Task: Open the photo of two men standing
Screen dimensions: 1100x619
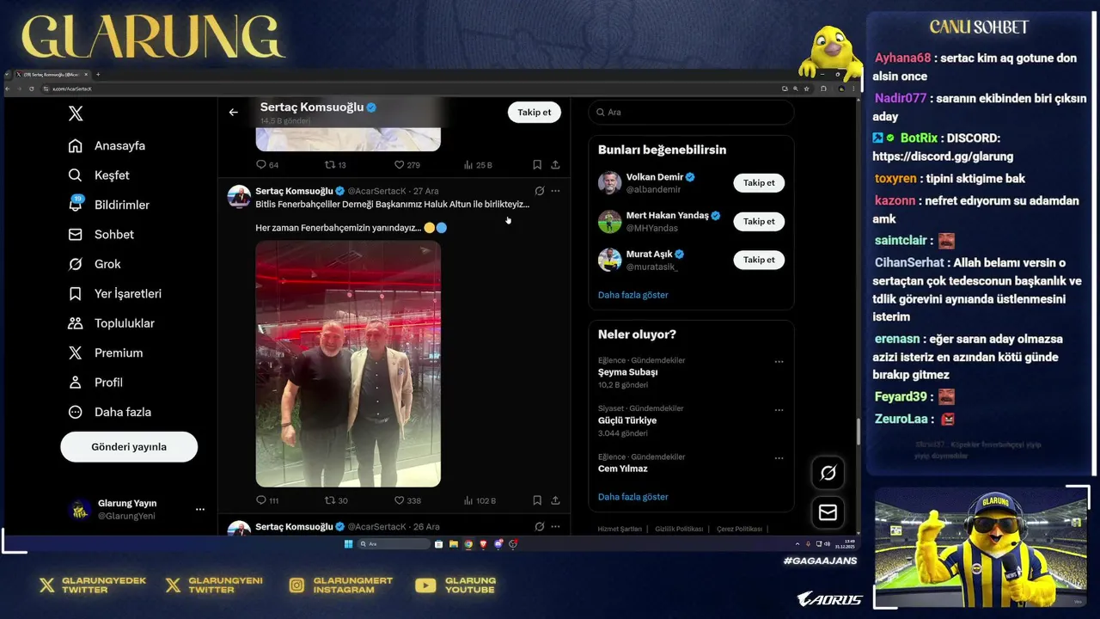Action: (x=348, y=364)
